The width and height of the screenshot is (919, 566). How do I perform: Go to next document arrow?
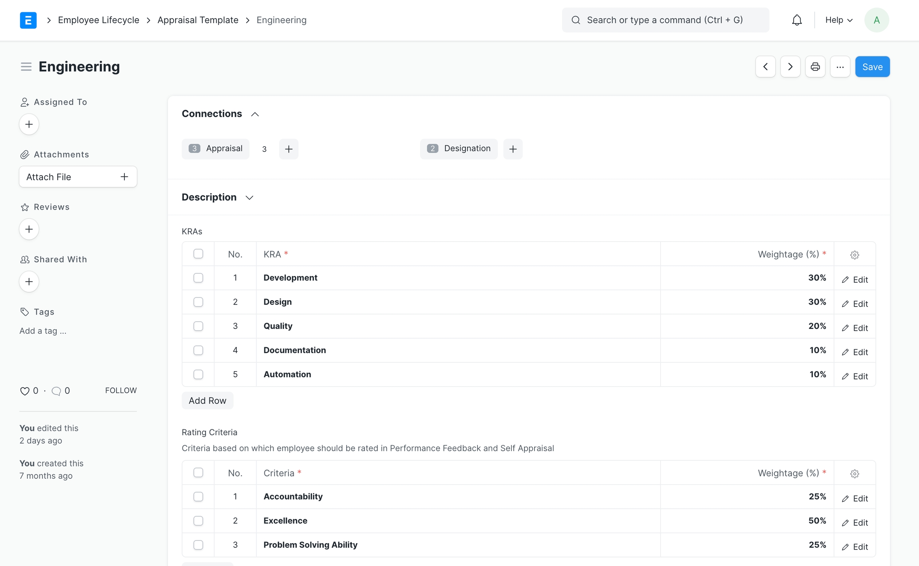tap(790, 67)
